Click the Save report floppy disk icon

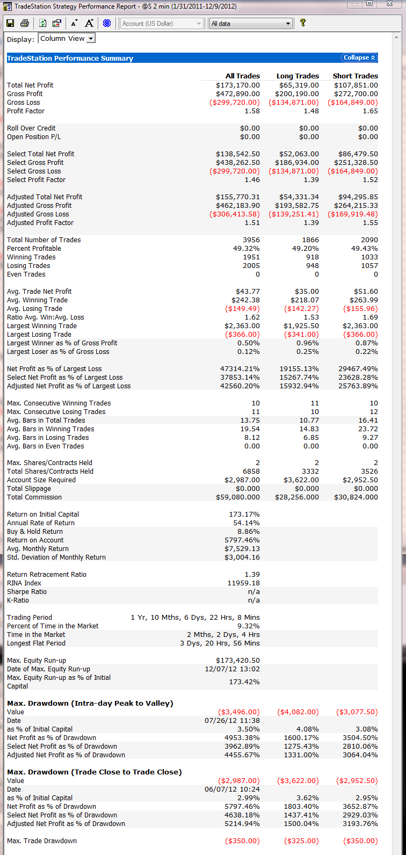click(x=10, y=23)
